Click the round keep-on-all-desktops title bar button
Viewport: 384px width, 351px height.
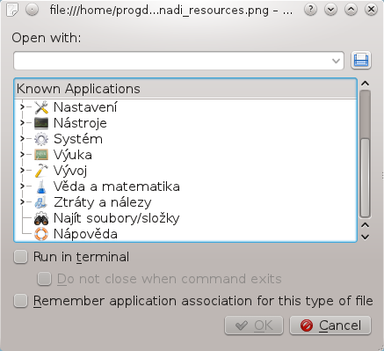tap(32, 10)
